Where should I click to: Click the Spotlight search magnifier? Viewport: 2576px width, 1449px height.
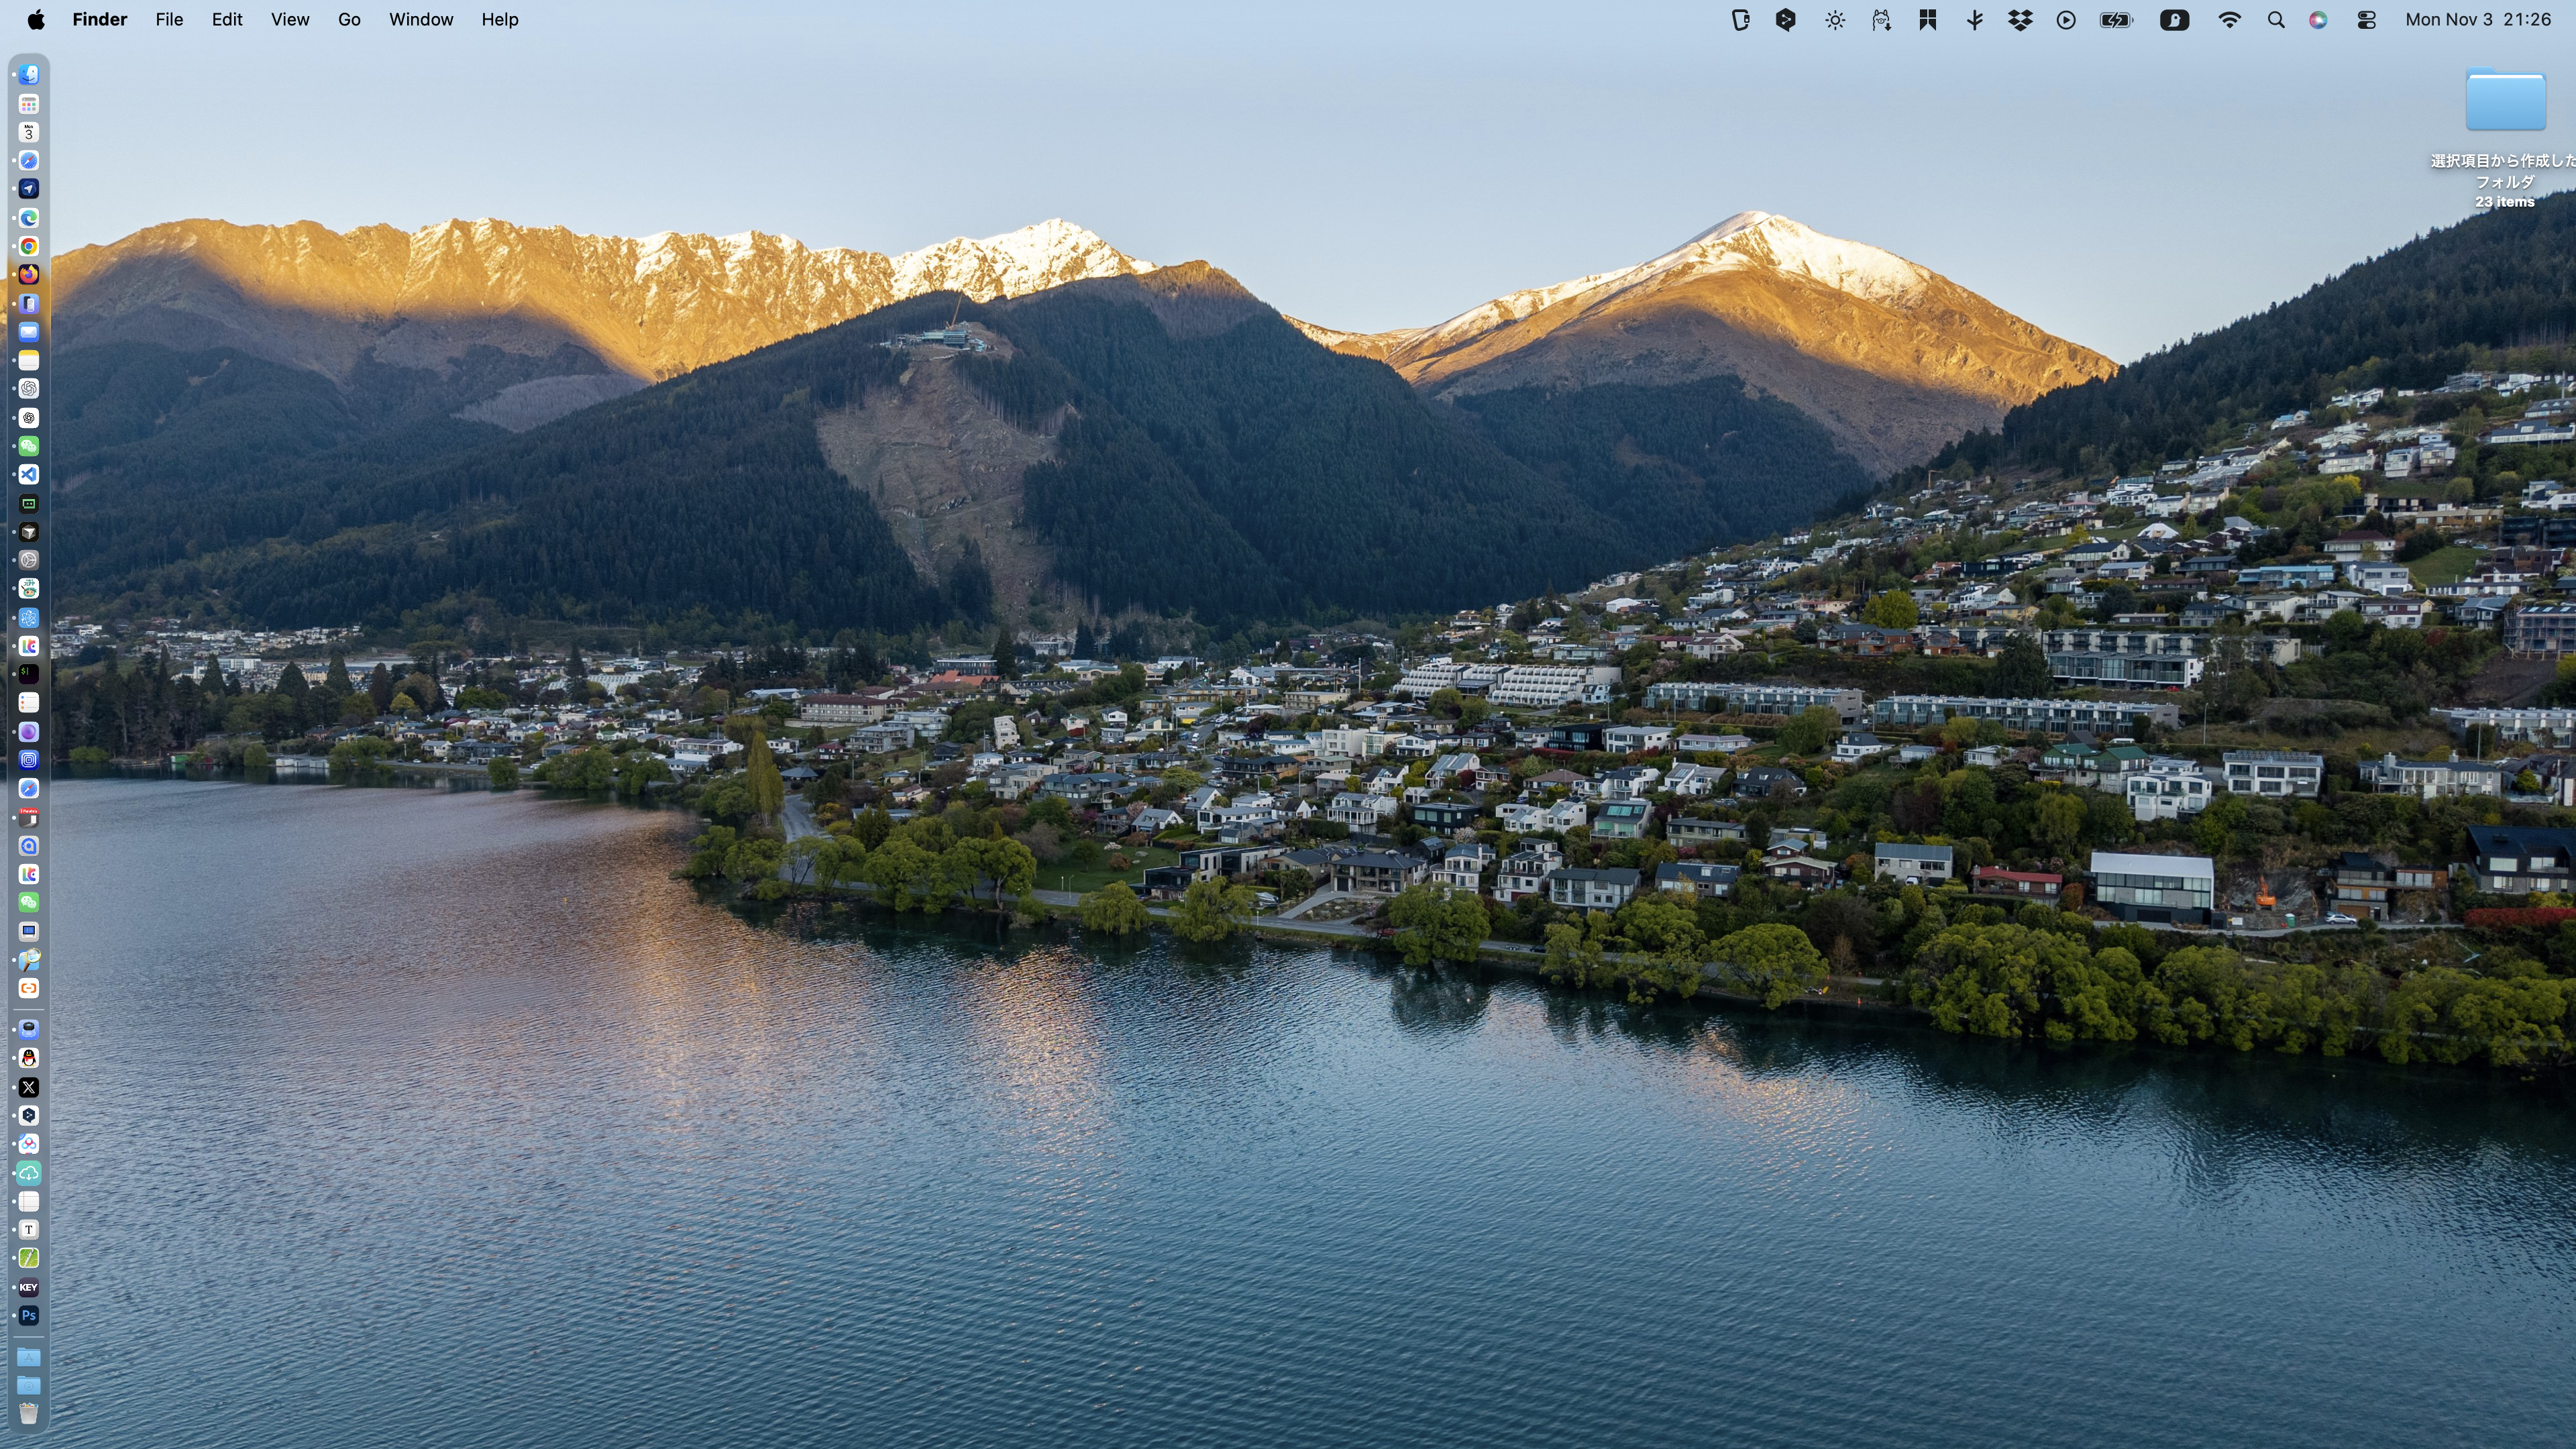pos(2276,20)
